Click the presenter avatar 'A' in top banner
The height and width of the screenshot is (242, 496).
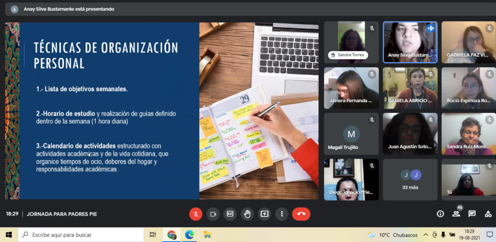coord(14,9)
